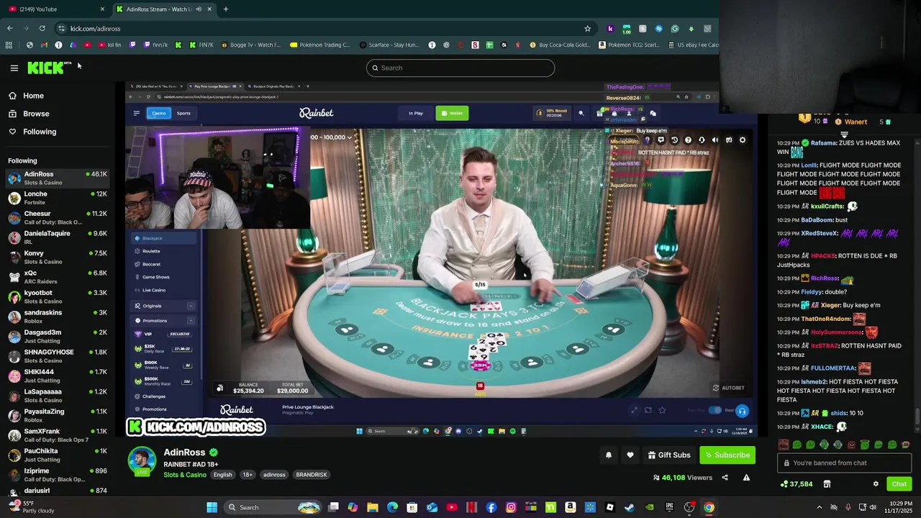Click username XRedSteveX in chat
921x518 pixels.
click(x=820, y=234)
